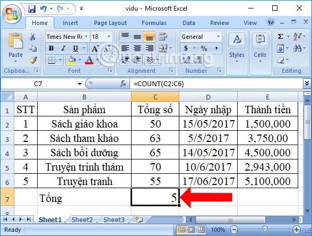Apply Comma Style

pyautogui.click(x=216, y=48)
